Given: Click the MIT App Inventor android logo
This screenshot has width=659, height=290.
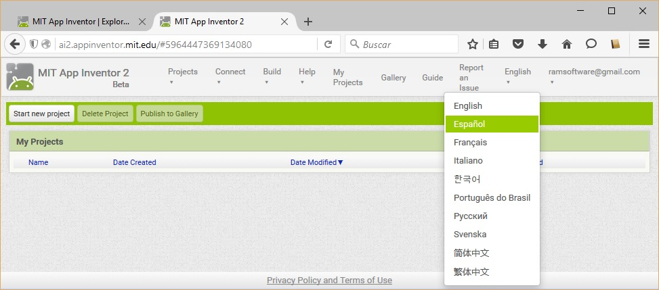Looking at the screenshot, I should tap(20, 77).
